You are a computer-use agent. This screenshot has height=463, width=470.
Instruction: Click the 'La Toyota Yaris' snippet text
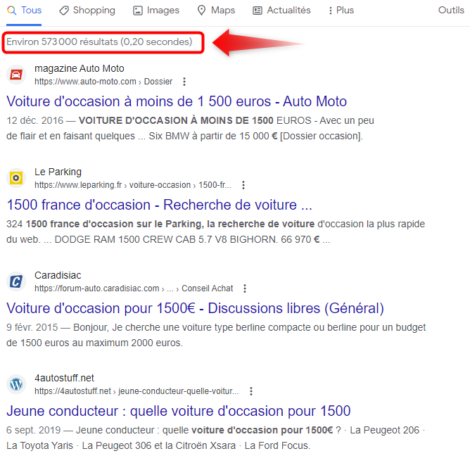(x=40, y=445)
